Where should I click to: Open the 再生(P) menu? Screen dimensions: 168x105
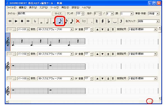pyautogui.click(x=65, y=8)
